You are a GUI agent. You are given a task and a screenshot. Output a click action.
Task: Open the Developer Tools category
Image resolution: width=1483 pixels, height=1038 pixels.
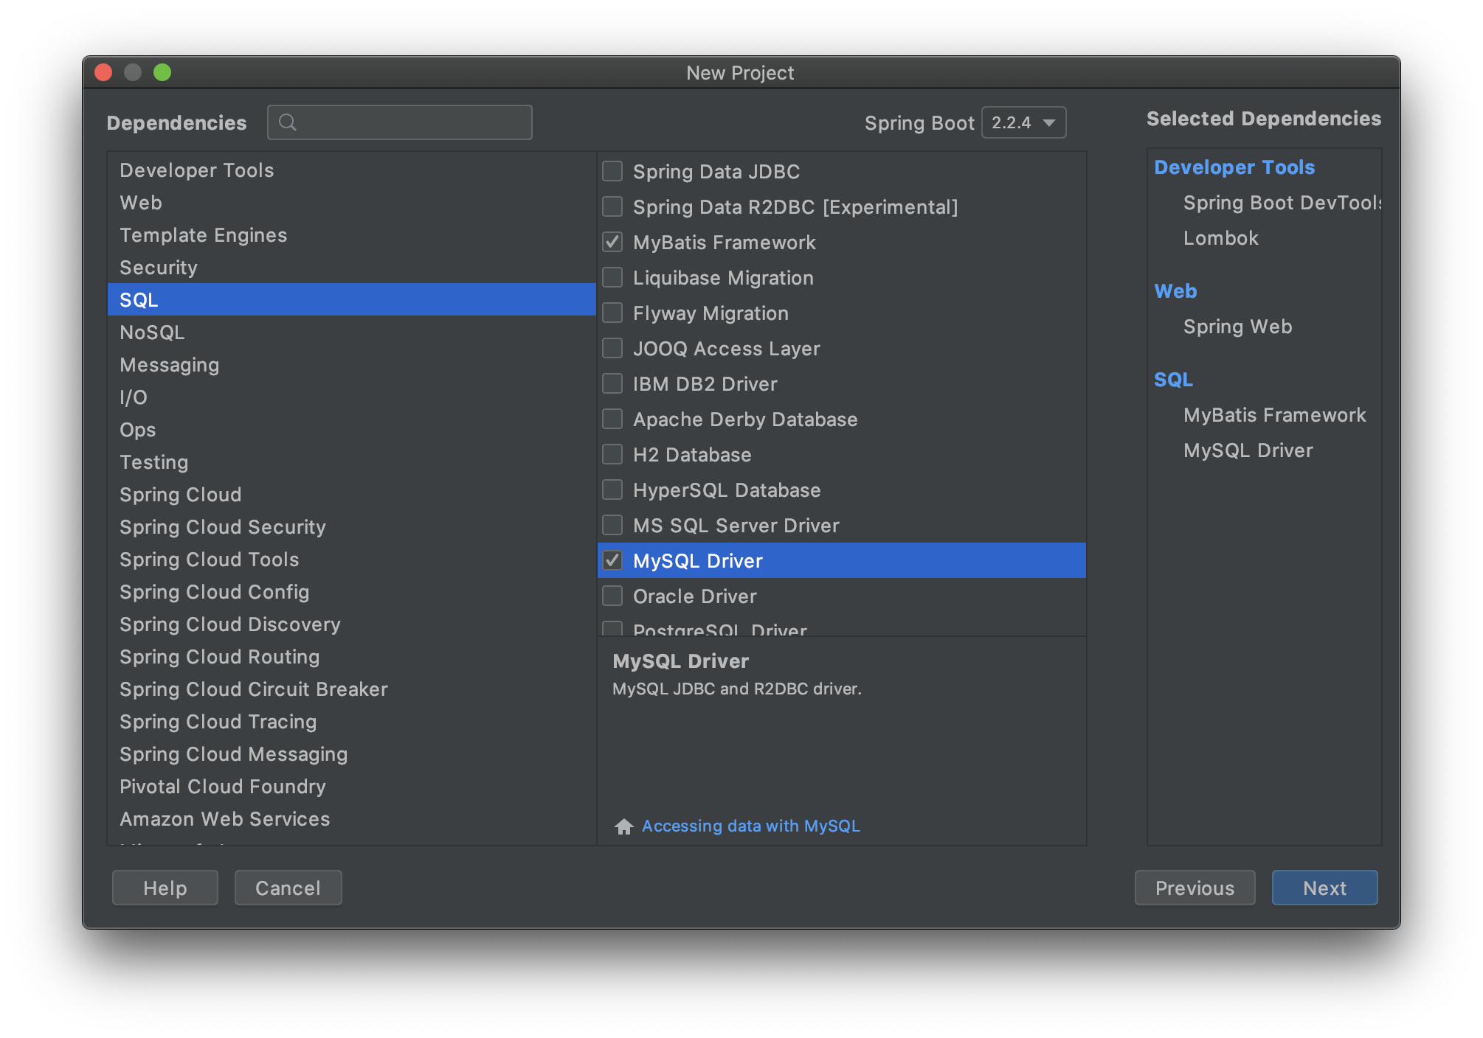(x=196, y=170)
